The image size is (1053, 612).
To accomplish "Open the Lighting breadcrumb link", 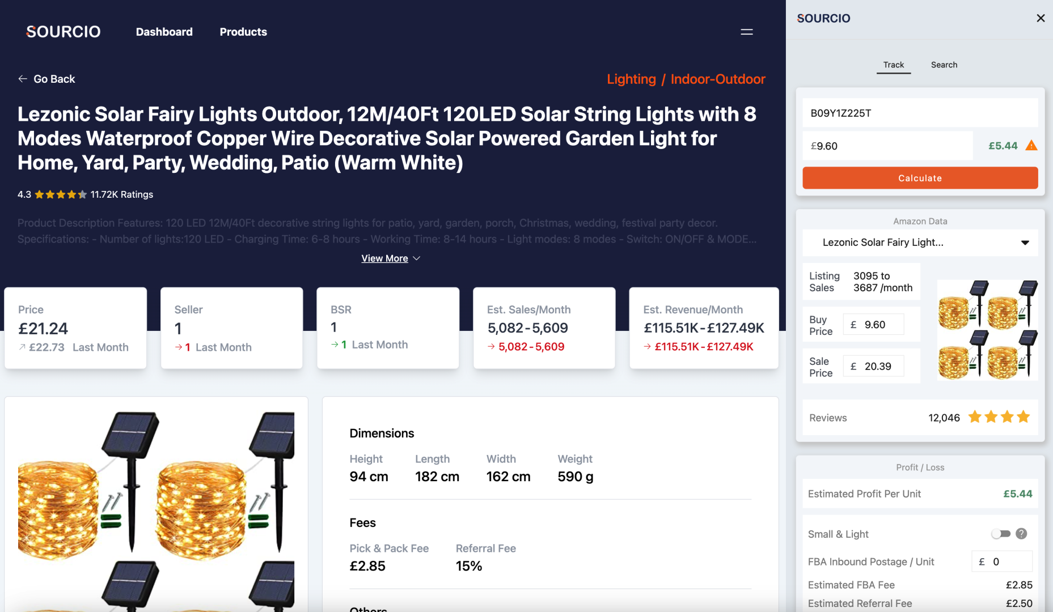I will coord(631,79).
